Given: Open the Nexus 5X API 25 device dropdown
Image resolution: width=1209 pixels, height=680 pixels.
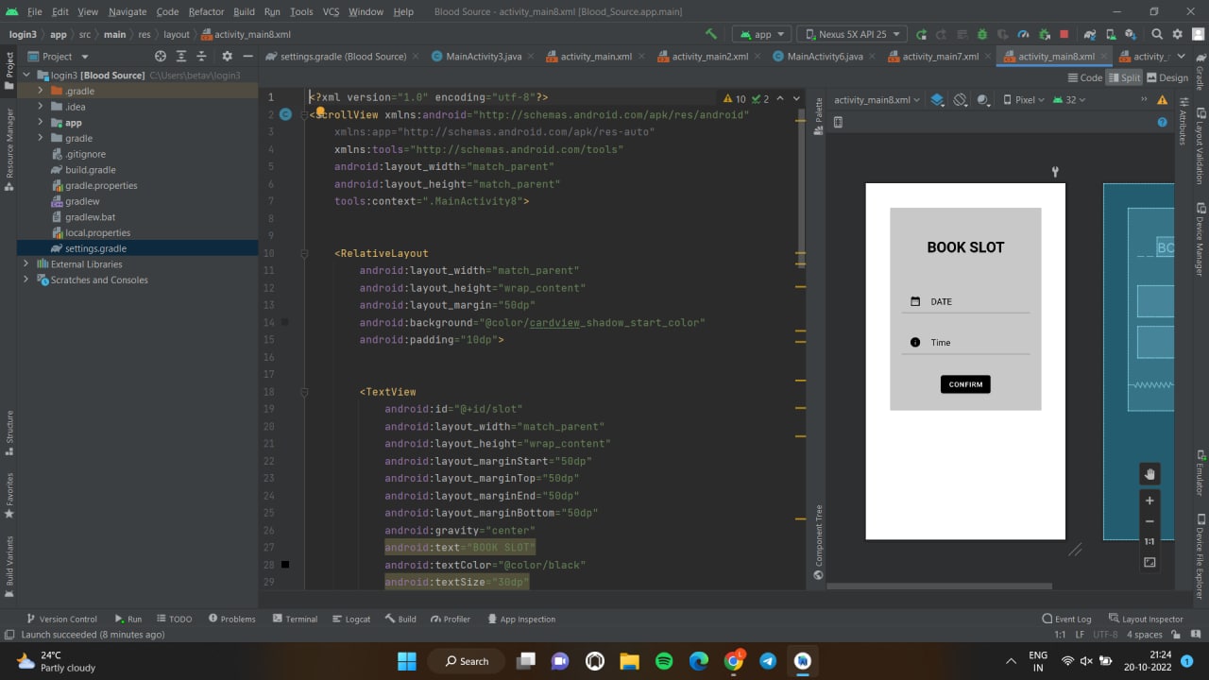Looking at the screenshot, I should pos(851,34).
